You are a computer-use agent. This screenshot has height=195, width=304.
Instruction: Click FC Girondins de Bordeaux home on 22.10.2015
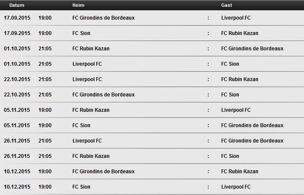point(104,94)
